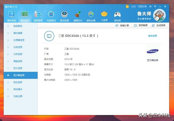Click the 生成报表 report icon
The image size is (174, 121).
153,25
